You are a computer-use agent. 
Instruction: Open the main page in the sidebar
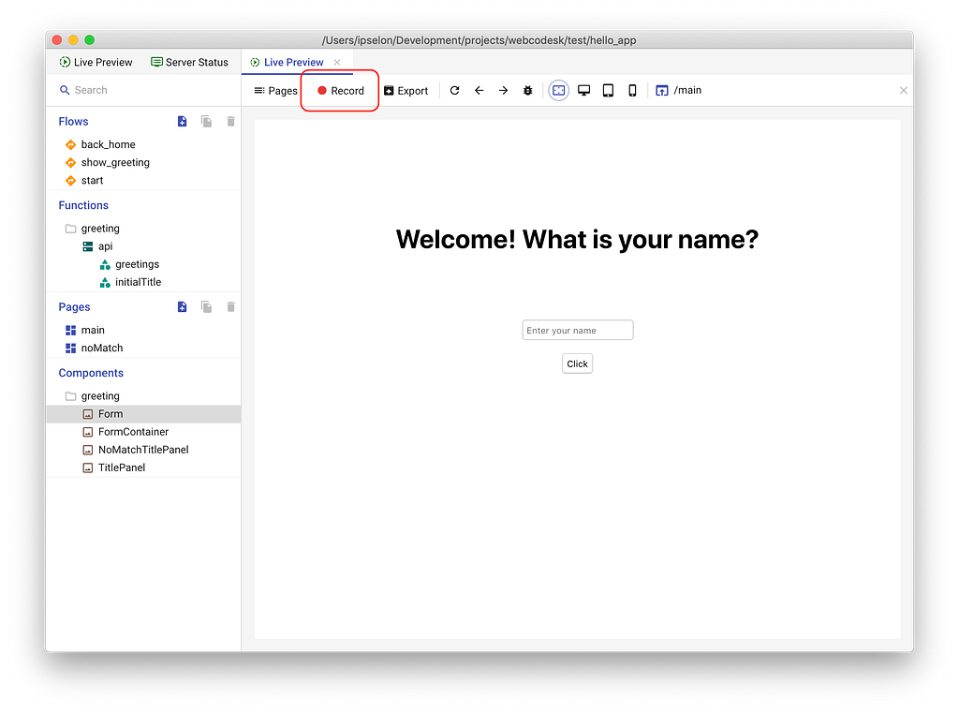pos(143,330)
